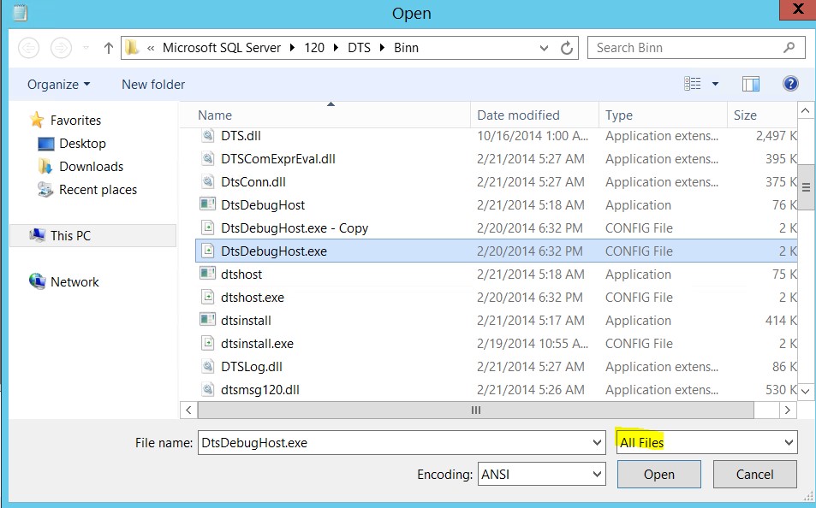Viewport: 816px width, 508px height.
Task: Toggle the preview pane icon
Action: (x=751, y=84)
